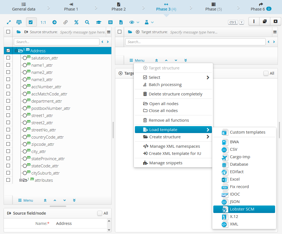Click the magnifier search toolbar icon
Screen dimensions: 282x234
87,22
